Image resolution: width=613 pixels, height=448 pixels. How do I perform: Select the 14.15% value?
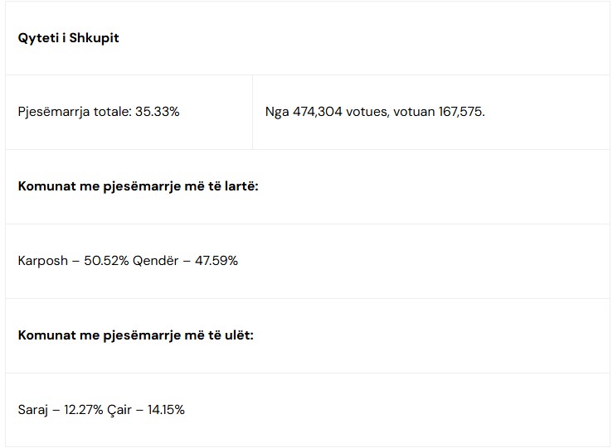coord(166,410)
